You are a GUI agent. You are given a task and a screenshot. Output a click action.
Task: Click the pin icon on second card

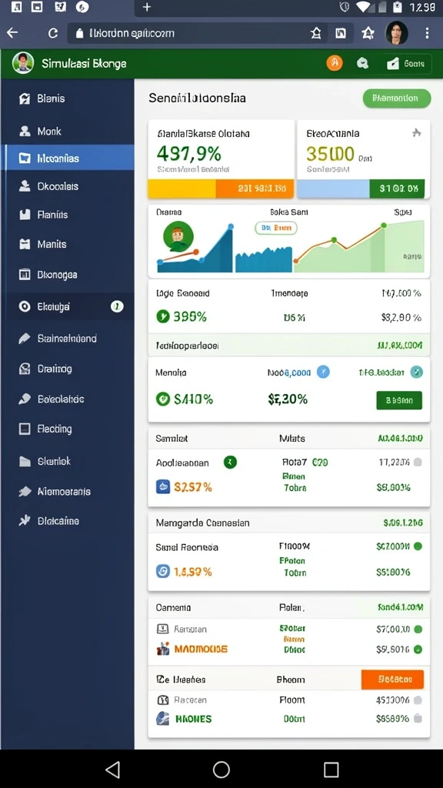coord(416,133)
